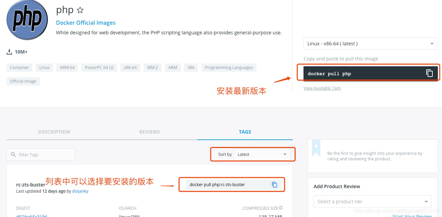Screen dimensions: 442x217
Task: Focus the Filter Tags search field
Action: pos(41,155)
